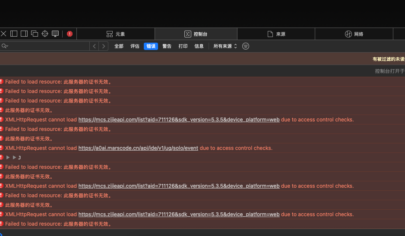Image resolution: width=405 pixels, height=236 pixels.
Task: Go to the next search result arrow
Action: click(104, 46)
